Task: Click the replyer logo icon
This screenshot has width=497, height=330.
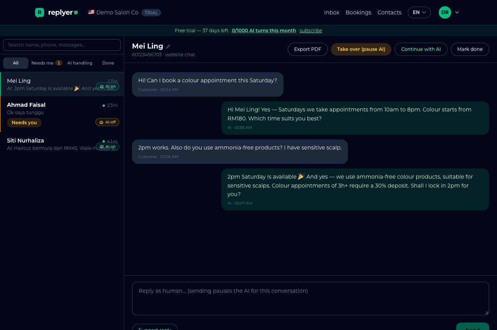Action: coord(40,12)
